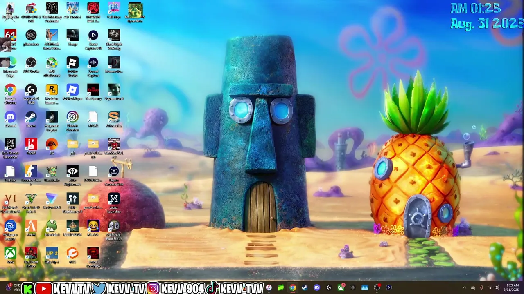Image resolution: width=524 pixels, height=294 pixels.
Task: Open the GGC desktop shortcut
Action: point(72,256)
